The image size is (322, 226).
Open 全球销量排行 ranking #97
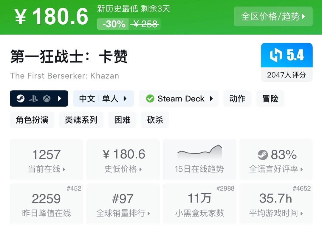point(123,204)
